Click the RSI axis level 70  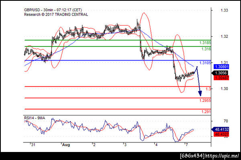pyautogui.click(x=226, y=121)
